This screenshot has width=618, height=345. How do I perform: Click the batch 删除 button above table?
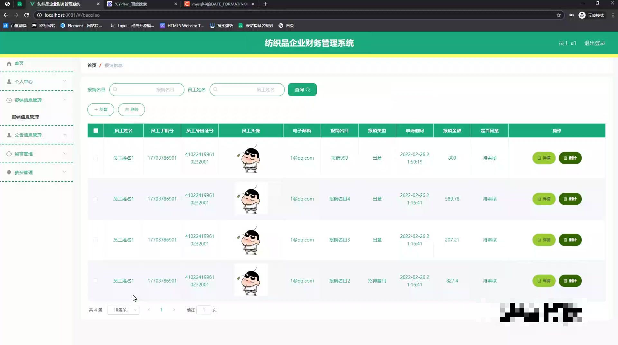click(131, 109)
